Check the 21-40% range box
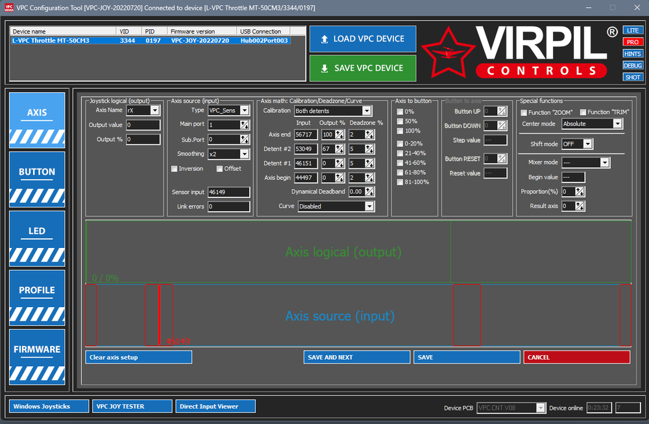This screenshot has height=424, width=649. pyautogui.click(x=400, y=153)
